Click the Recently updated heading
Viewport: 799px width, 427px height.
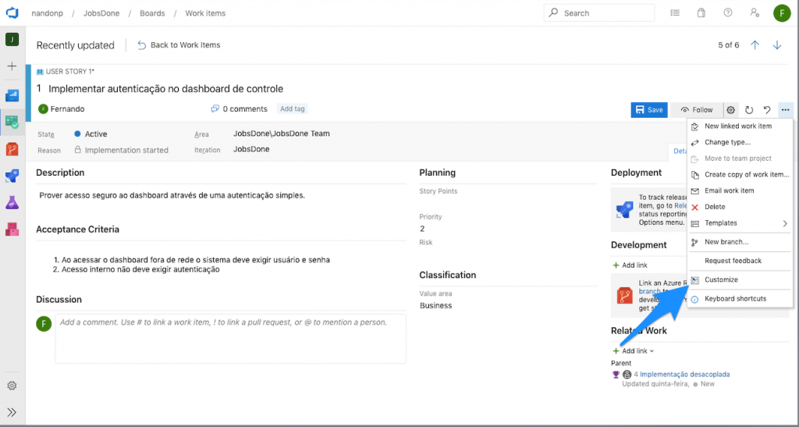click(x=76, y=45)
